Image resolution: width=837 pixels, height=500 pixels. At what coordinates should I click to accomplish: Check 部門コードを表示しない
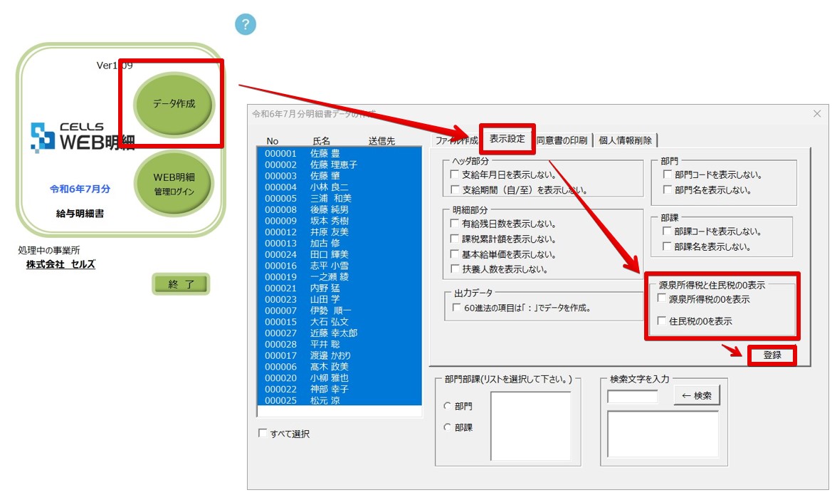[667, 175]
